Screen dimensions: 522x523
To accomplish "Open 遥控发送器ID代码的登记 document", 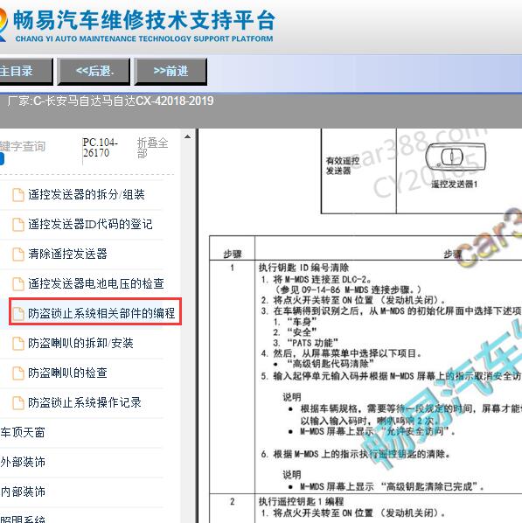I will click(90, 224).
